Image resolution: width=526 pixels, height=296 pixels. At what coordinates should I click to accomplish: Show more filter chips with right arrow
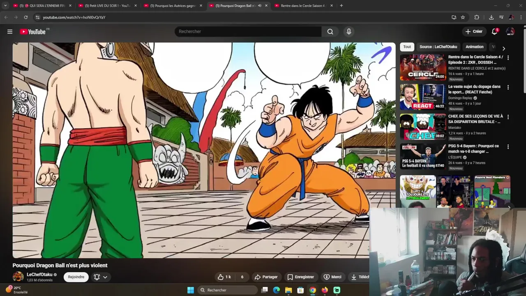(x=503, y=49)
